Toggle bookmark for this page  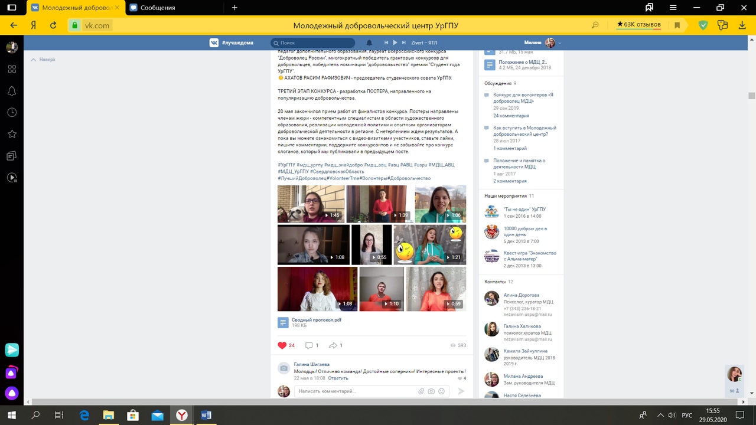coord(677,25)
